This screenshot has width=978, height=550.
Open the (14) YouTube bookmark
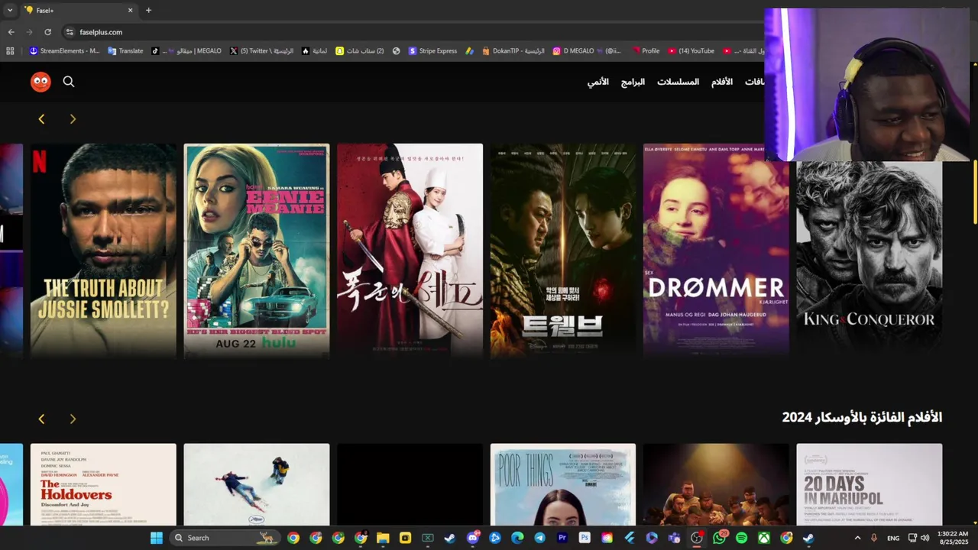click(691, 51)
